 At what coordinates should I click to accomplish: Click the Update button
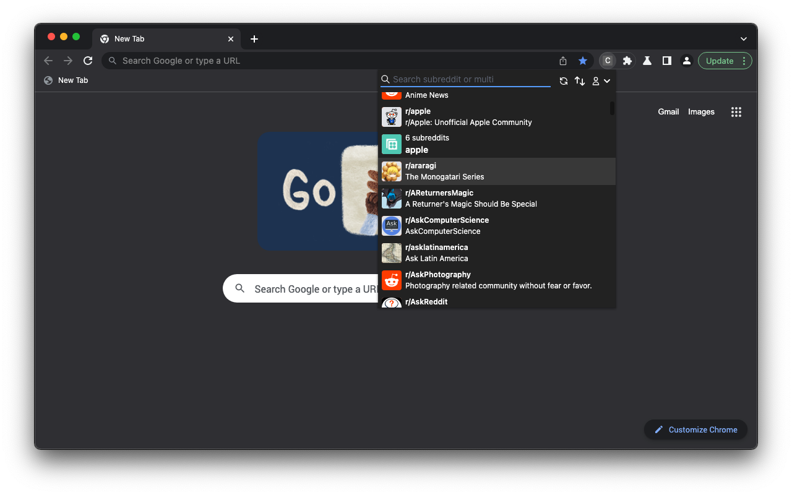tap(720, 61)
